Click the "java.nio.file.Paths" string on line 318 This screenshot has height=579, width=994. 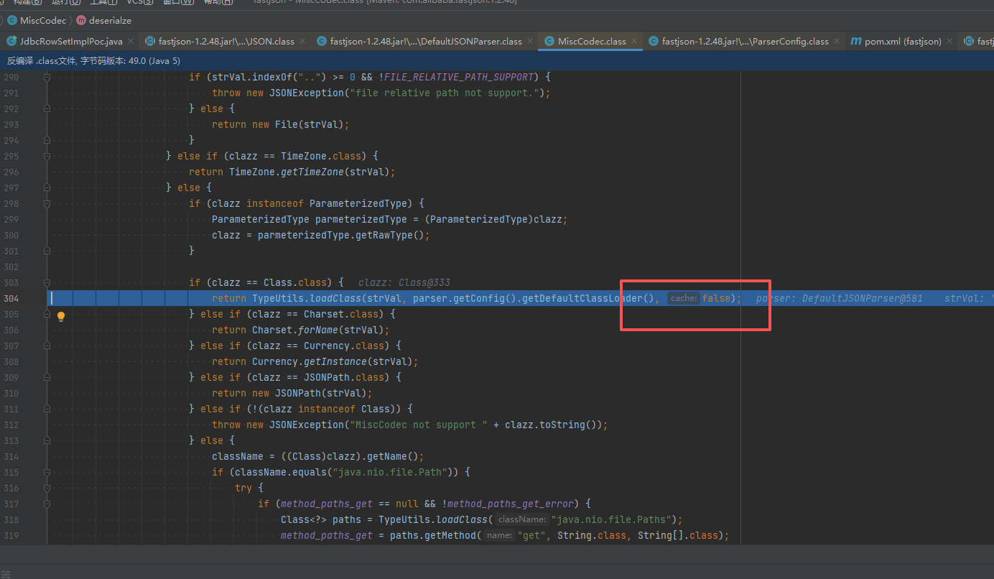click(611, 519)
